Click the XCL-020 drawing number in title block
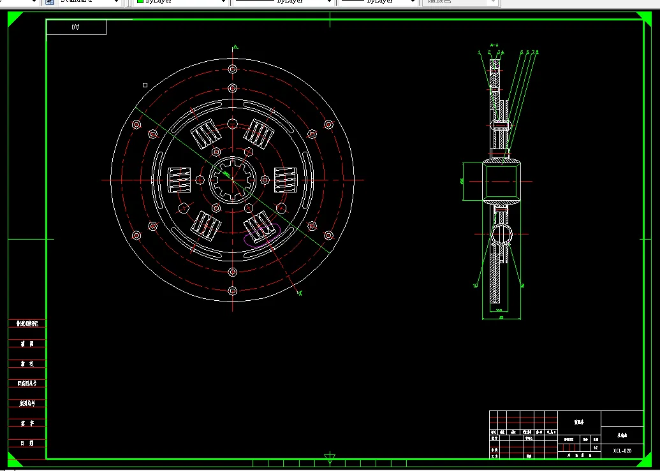The height and width of the screenshot is (471, 660). click(x=622, y=451)
